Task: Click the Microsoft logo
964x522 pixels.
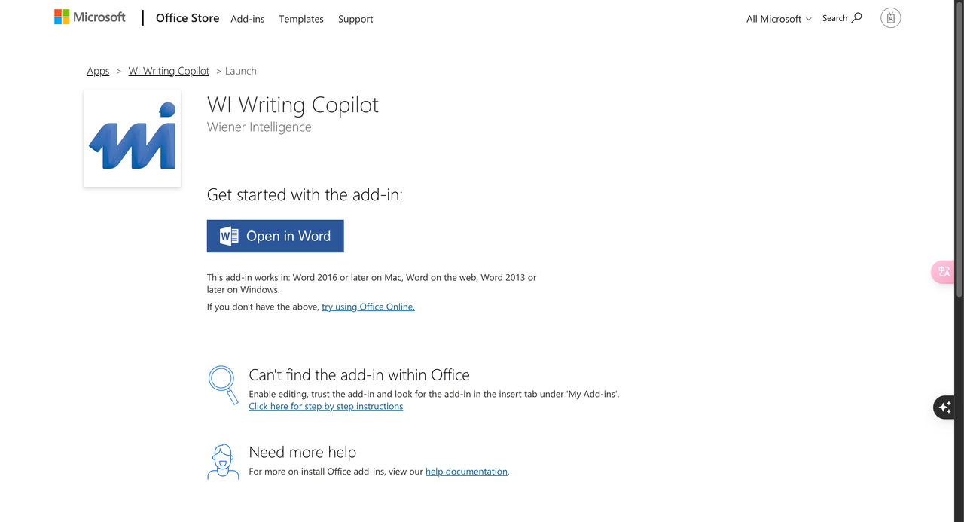Action: click(90, 17)
